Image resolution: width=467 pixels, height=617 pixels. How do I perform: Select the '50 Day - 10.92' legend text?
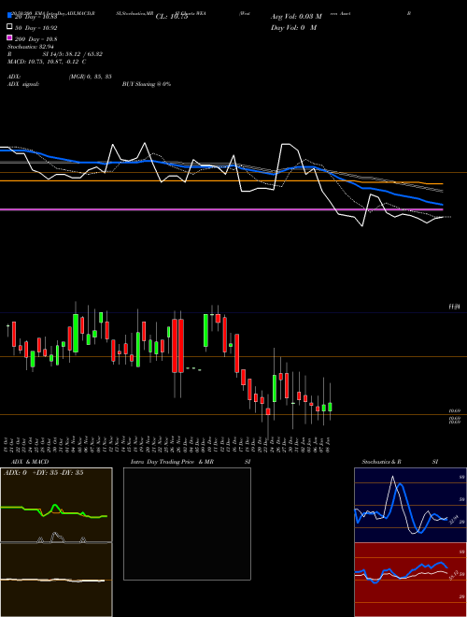[36, 28]
